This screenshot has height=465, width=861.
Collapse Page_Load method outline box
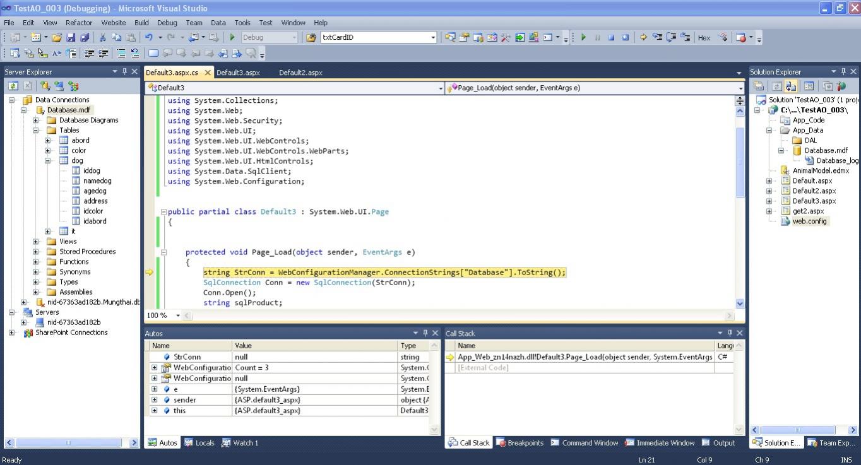click(x=164, y=252)
